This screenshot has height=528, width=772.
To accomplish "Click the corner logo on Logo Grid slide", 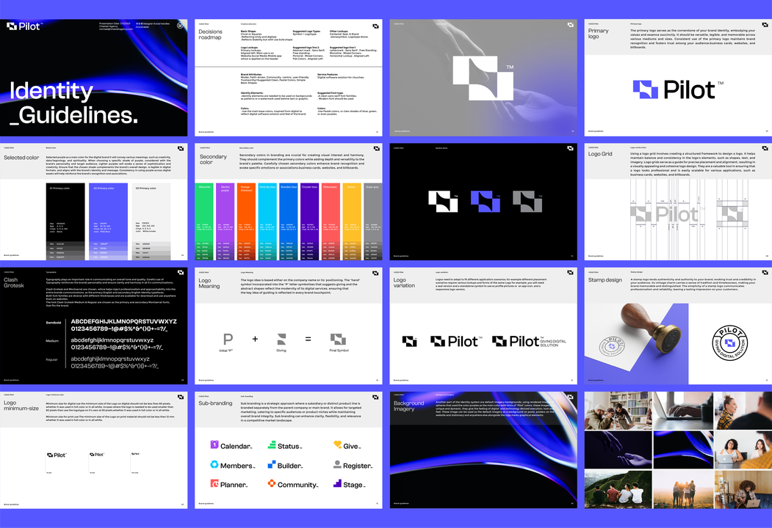I will 765,148.
